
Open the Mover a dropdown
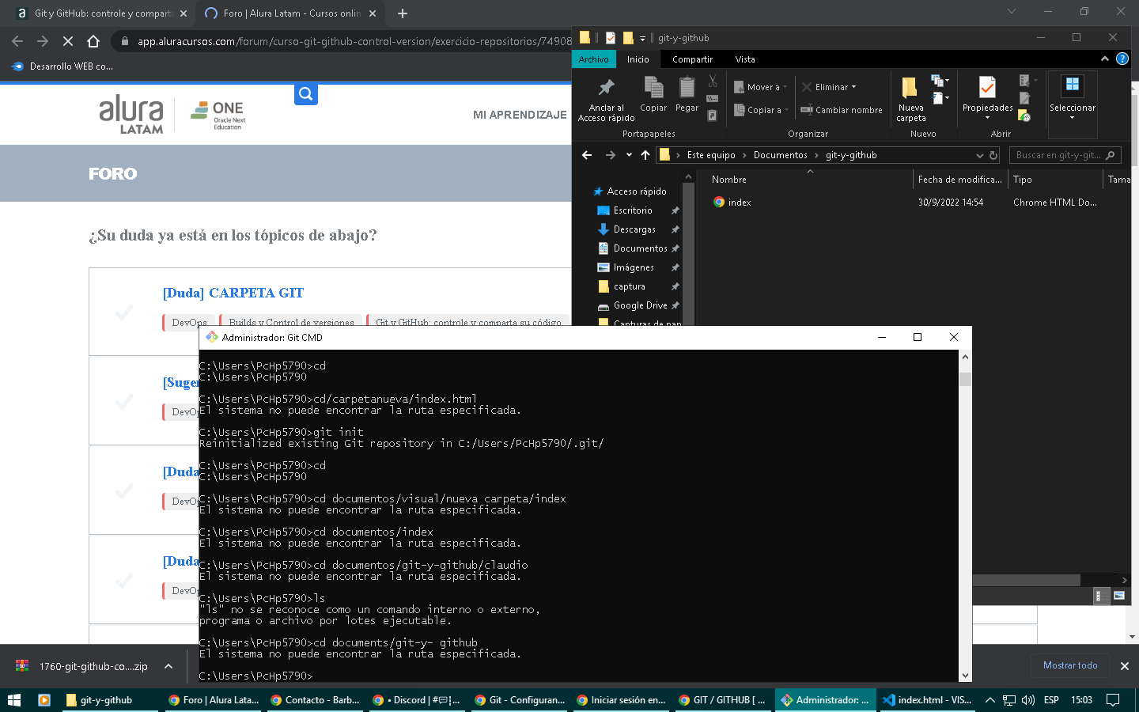[760, 87]
